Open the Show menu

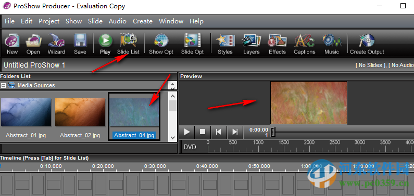pos(73,21)
